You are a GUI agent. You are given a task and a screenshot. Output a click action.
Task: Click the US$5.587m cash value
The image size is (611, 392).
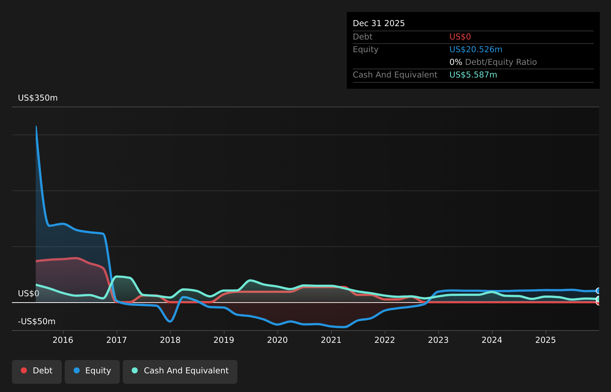pyautogui.click(x=473, y=75)
